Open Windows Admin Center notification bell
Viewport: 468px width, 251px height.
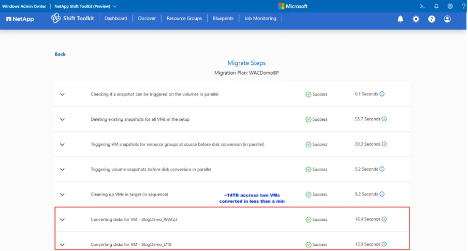[436, 6]
